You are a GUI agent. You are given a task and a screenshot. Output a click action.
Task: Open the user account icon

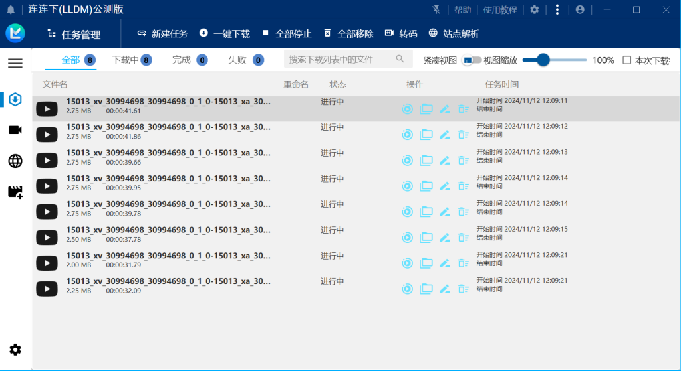click(x=580, y=9)
